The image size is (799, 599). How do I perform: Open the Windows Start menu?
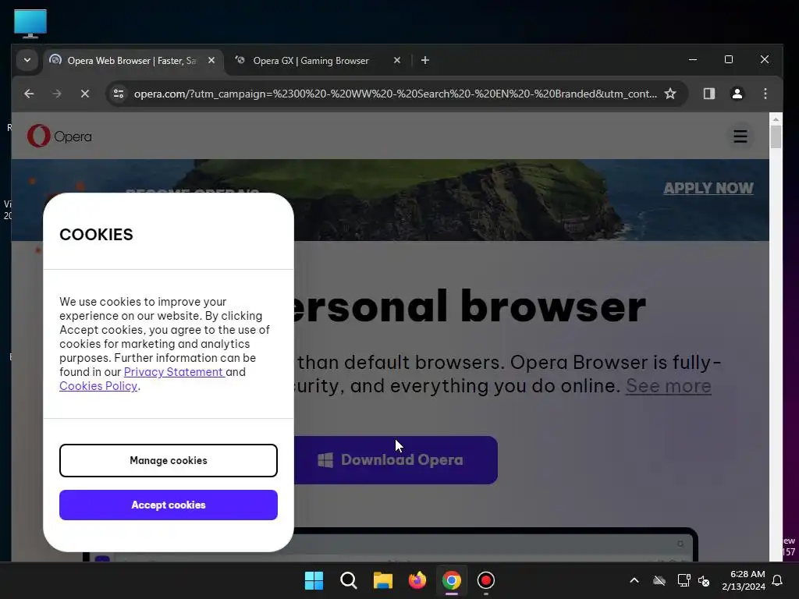tap(314, 580)
